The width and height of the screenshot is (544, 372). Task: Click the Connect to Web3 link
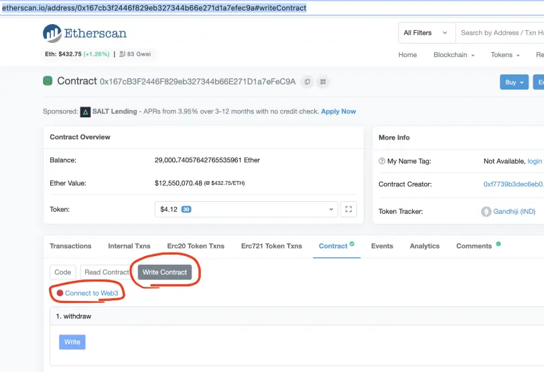coord(92,293)
